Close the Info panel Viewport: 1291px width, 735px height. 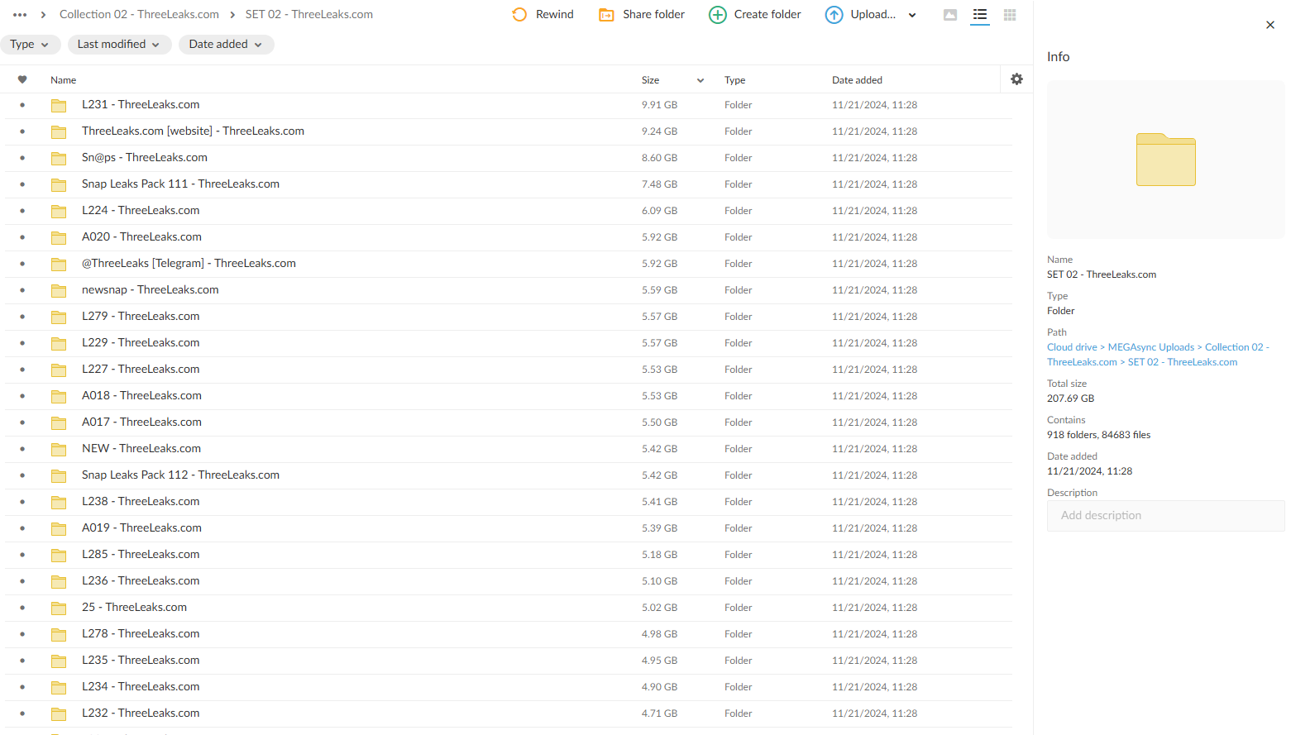point(1270,25)
